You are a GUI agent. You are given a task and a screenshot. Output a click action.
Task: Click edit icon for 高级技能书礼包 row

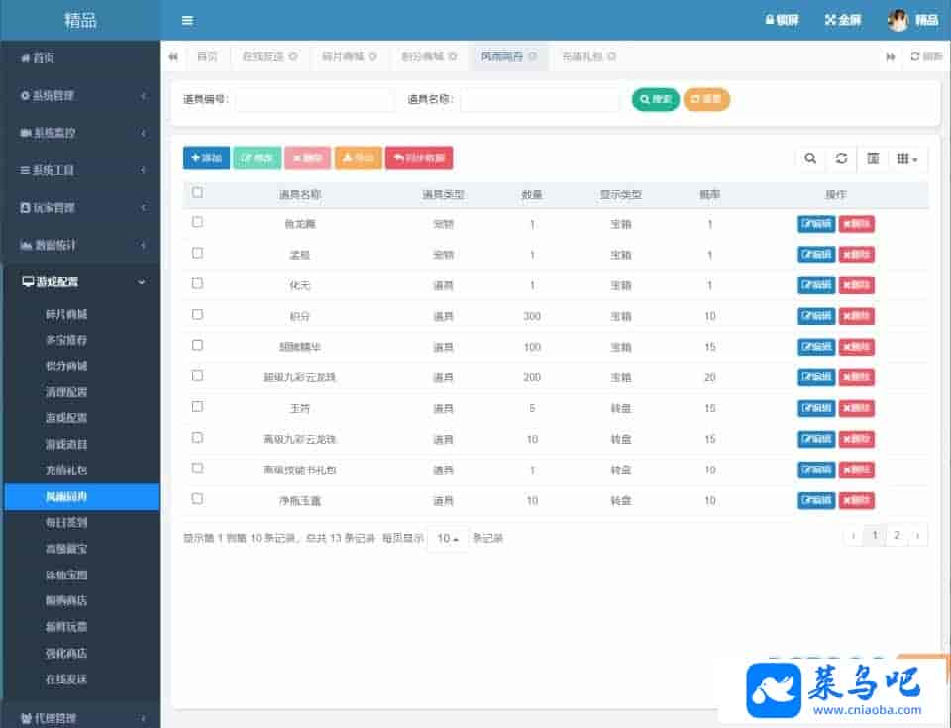point(815,469)
